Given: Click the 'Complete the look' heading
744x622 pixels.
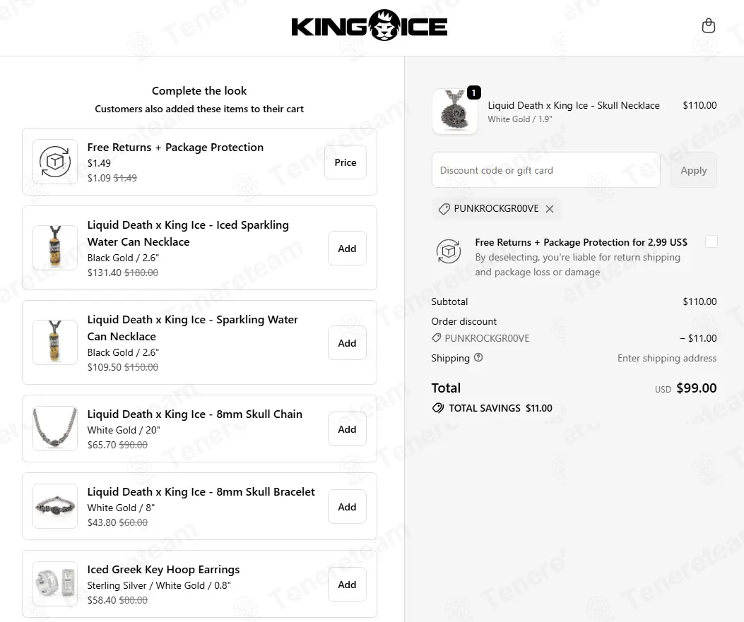Looking at the screenshot, I should (x=199, y=90).
